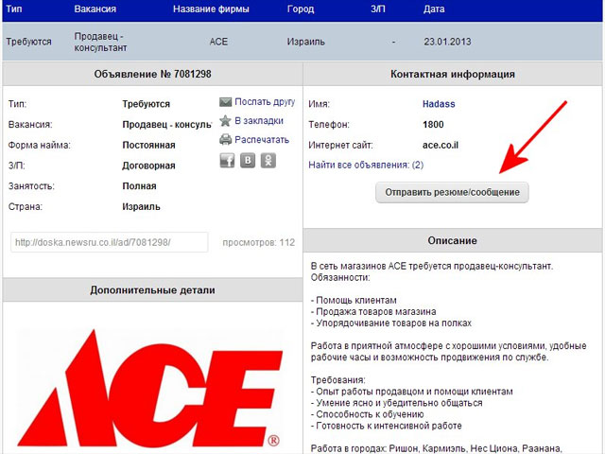This screenshot has width=605, height=454.
Task: Share via the Odnoklassniki icon
Action: click(x=268, y=160)
